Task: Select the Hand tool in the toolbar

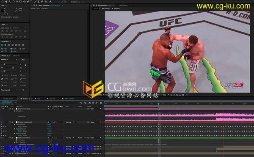Action: [6, 2]
